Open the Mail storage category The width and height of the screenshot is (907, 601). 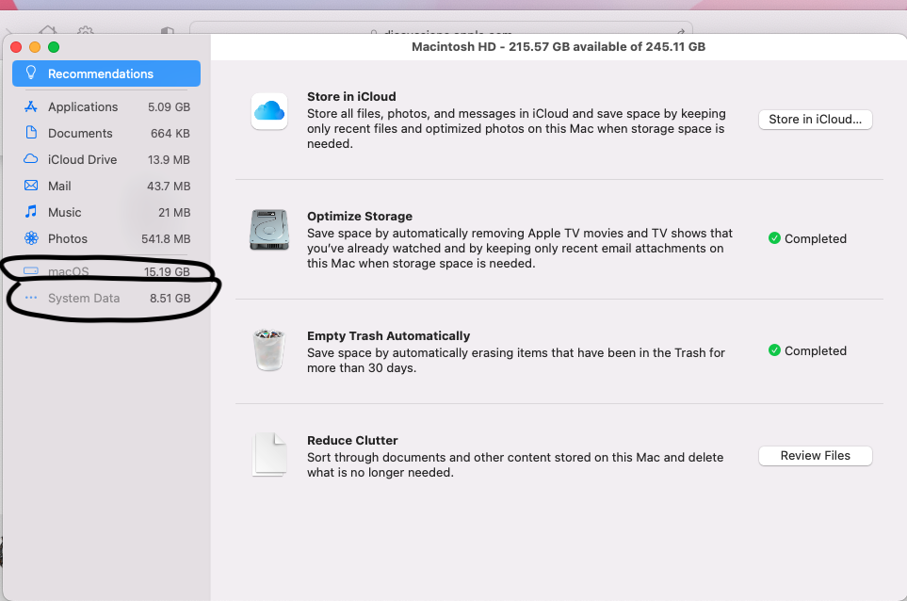pyautogui.click(x=106, y=186)
